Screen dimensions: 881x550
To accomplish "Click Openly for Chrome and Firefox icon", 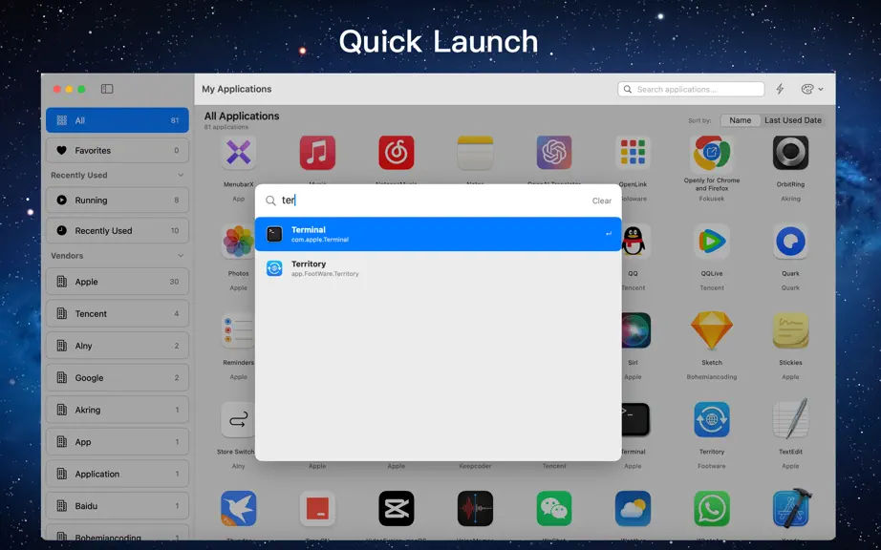I will pos(712,152).
